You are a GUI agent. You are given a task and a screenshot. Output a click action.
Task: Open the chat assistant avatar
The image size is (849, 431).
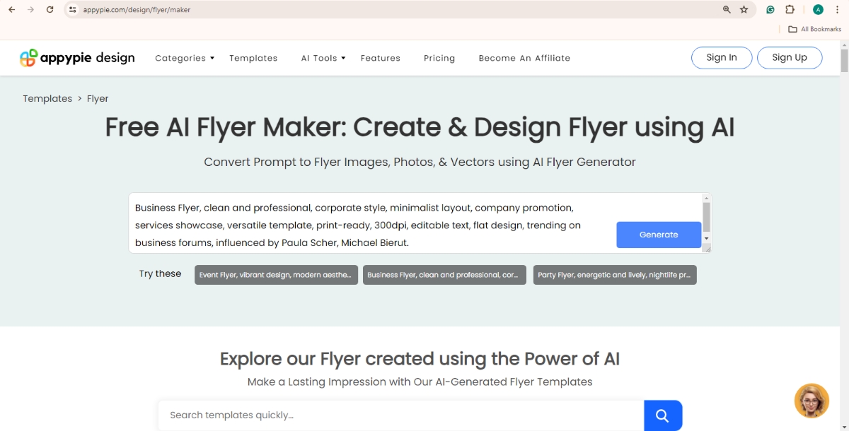pyautogui.click(x=811, y=401)
